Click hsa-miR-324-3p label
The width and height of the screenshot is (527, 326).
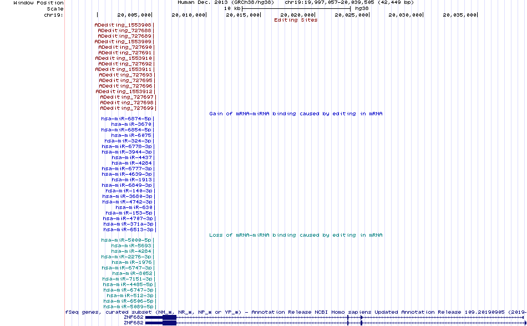coord(128,141)
